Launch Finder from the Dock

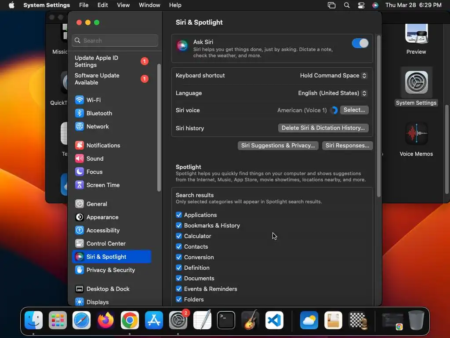click(33, 320)
